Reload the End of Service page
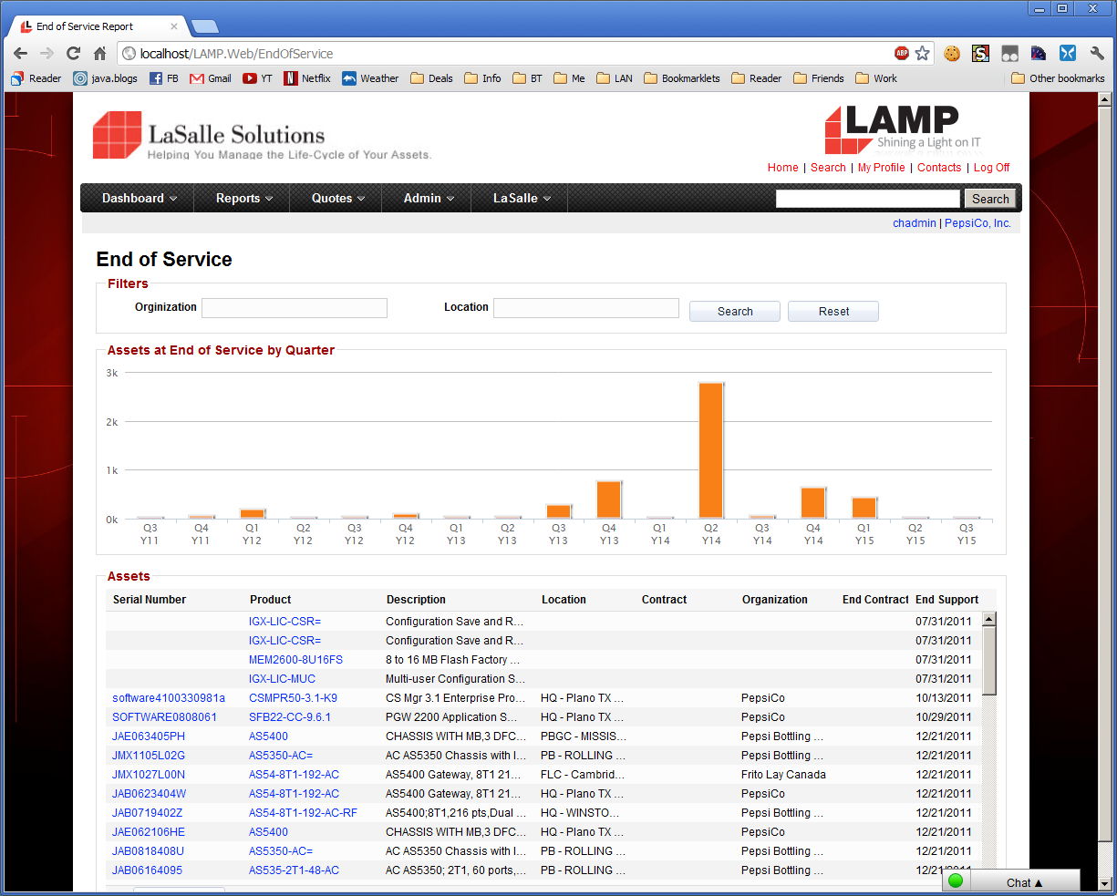 click(x=74, y=53)
